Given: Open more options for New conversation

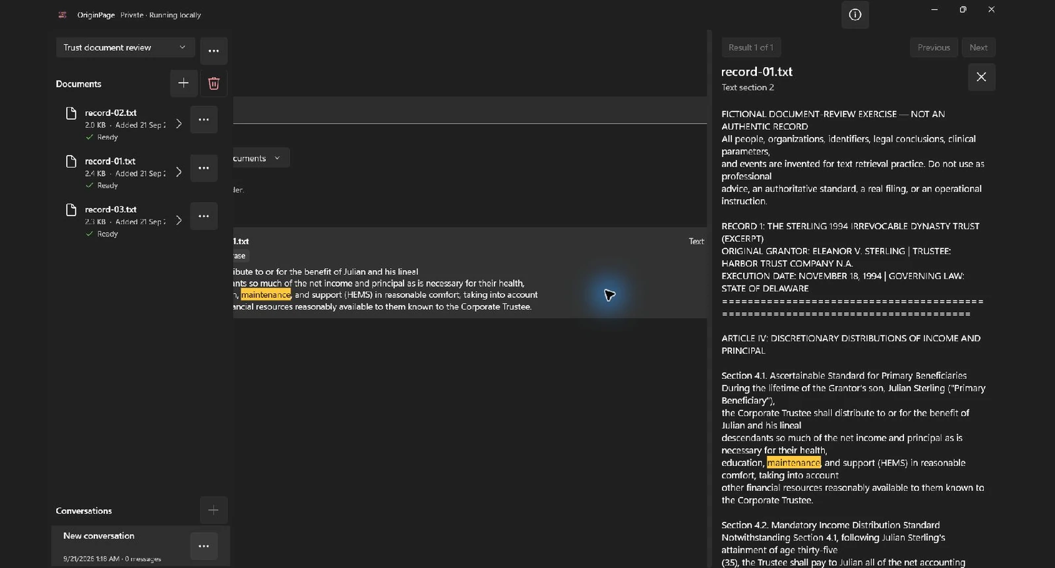Looking at the screenshot, I should pos(204,546).
